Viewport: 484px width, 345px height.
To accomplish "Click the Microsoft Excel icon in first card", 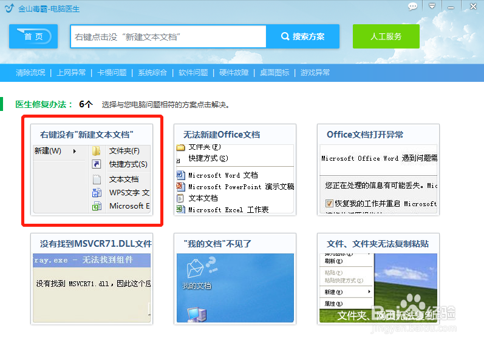I will (97, 206).
